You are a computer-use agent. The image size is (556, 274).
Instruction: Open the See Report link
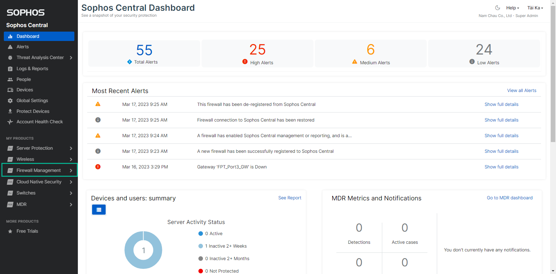(x=290, y=198)
